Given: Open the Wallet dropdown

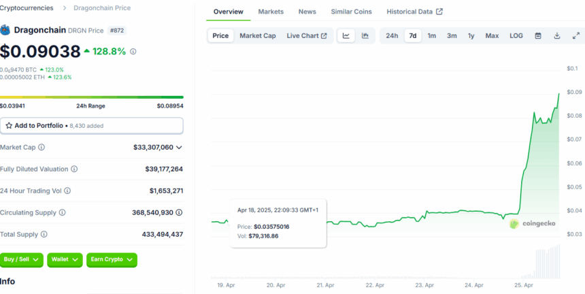Looking at the screenshot, I should pos(65,259).
